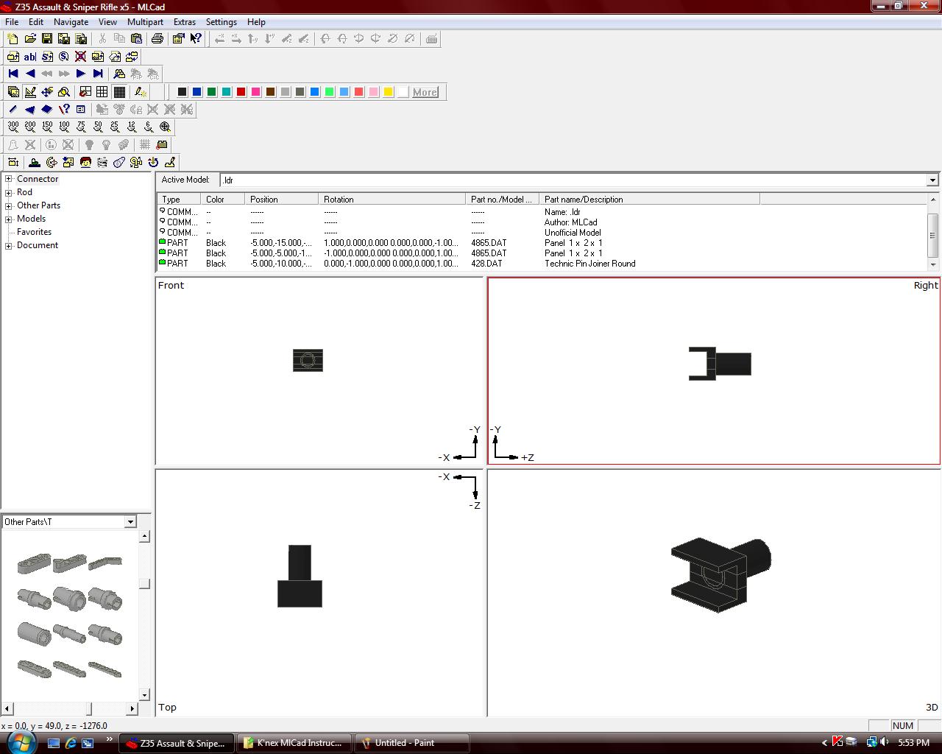This screenshot has width=942, height=754.
Task: Expand the Models tree node
Action: pyautogui.click(x=9, y=219)
